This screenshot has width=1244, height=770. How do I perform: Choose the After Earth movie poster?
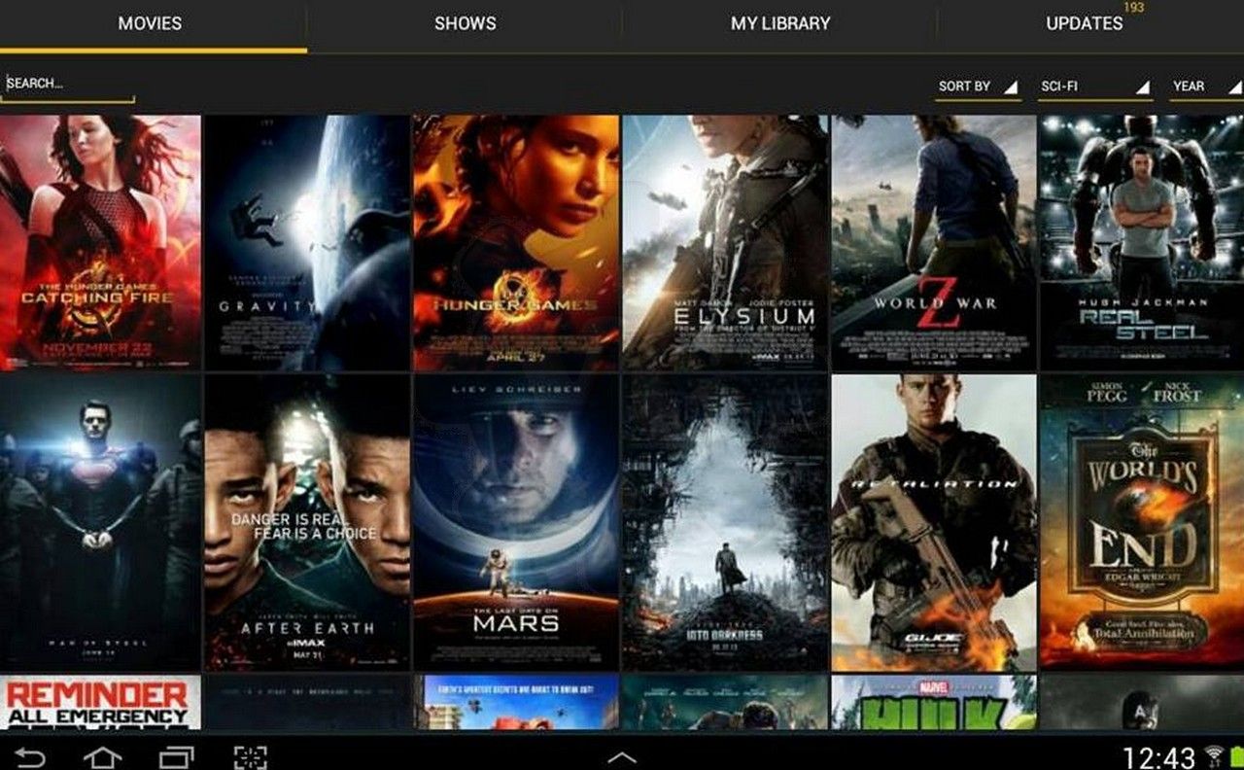tap(307, 522)
